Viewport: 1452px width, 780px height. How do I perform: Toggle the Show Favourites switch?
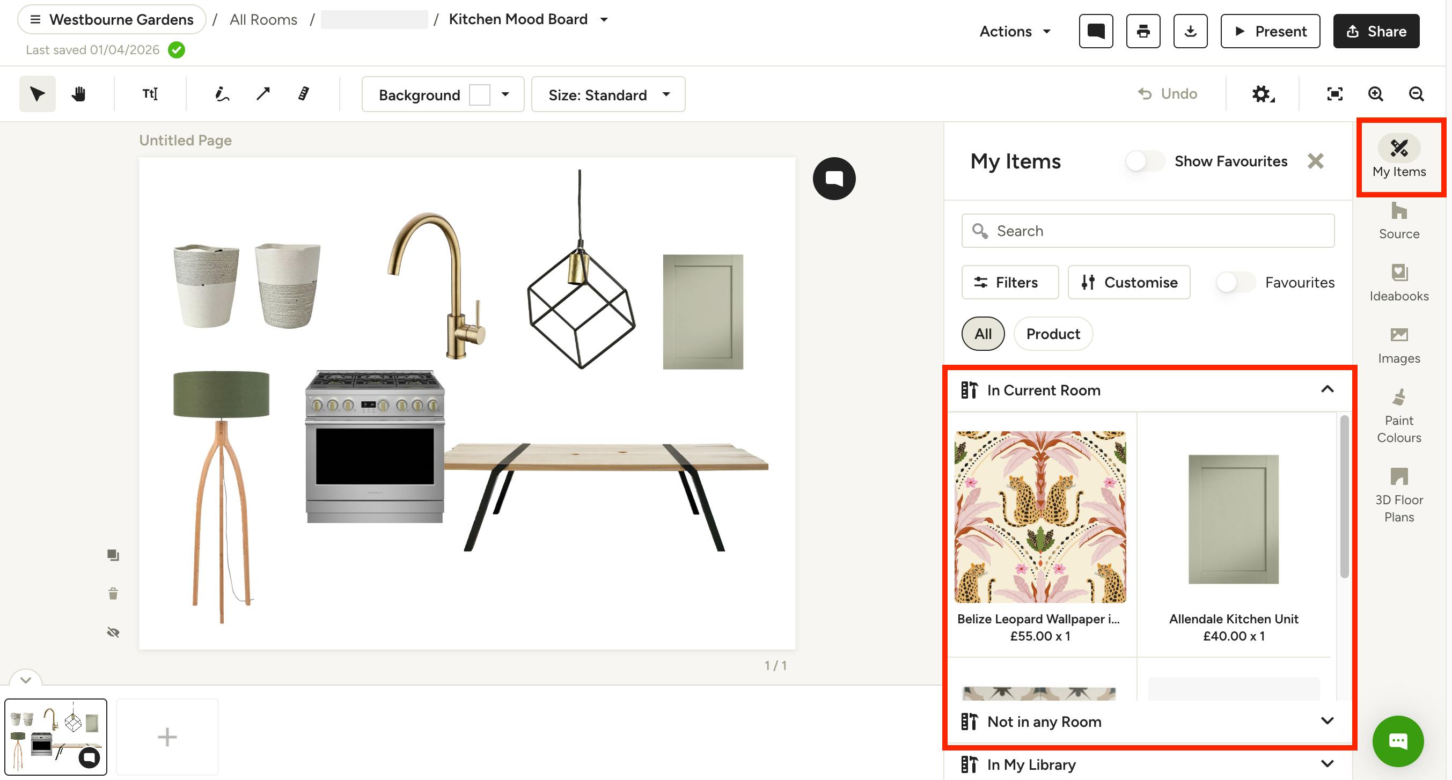(x=1145, y=161)
